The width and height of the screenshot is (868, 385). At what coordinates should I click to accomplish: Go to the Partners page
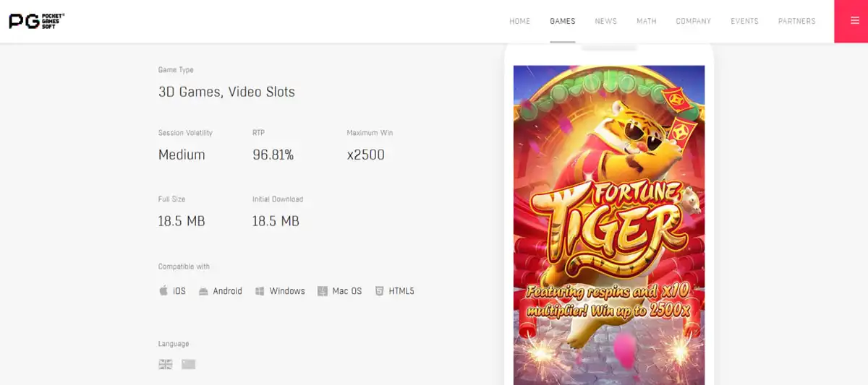coord(797,21)
